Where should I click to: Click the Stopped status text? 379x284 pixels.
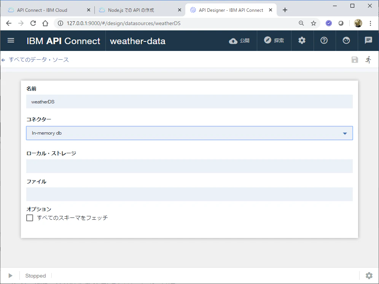[35, 276]
